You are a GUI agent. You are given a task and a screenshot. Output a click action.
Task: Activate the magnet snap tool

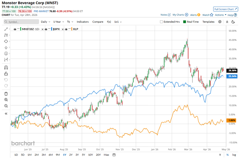[x=6, y=68]
